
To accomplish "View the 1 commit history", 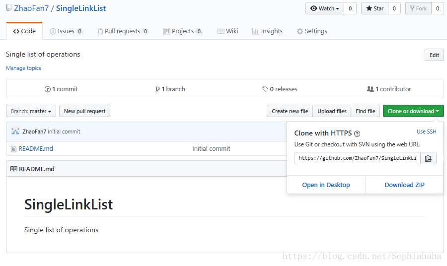I will [61, 89].
